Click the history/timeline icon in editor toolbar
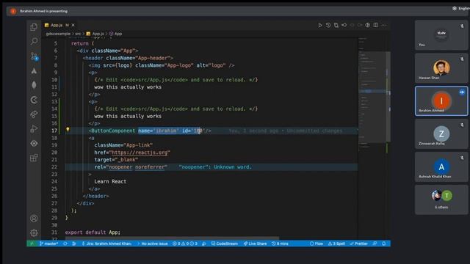 328,25
